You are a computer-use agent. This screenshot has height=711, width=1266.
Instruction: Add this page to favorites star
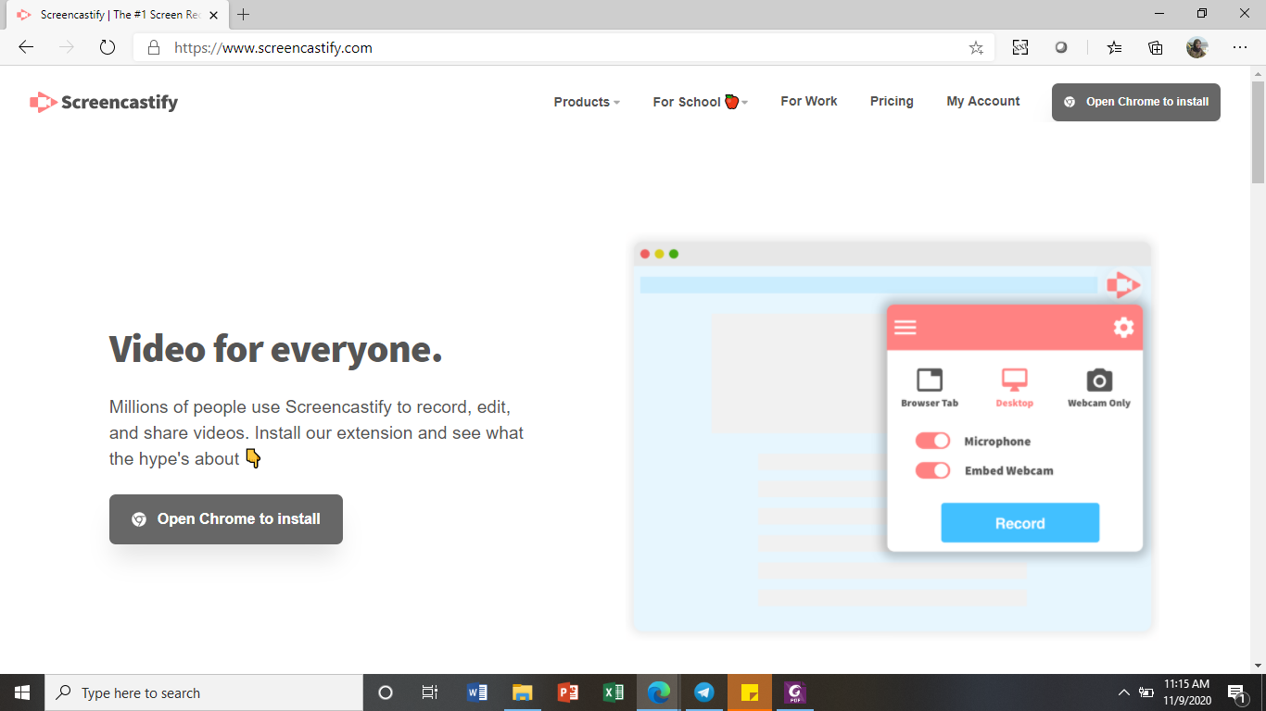pos(976,48)
